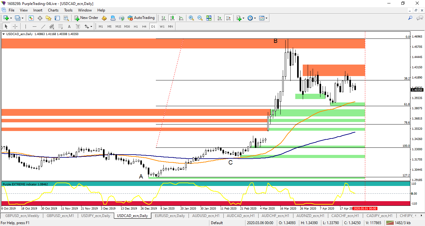
Task: Tile chart windows icon
Action: 209,18
